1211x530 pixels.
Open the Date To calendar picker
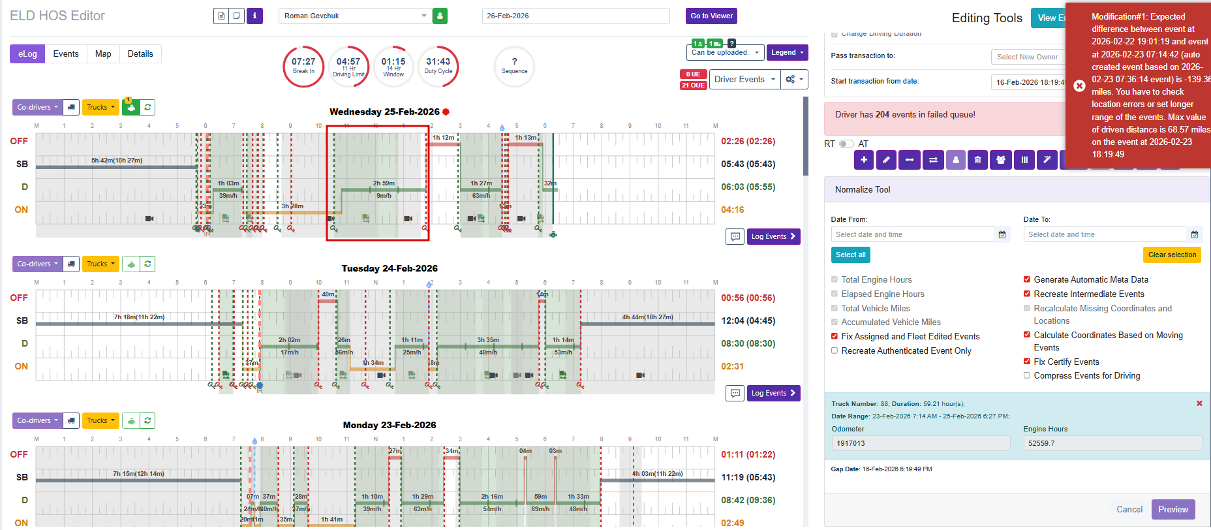(1195, 234)
